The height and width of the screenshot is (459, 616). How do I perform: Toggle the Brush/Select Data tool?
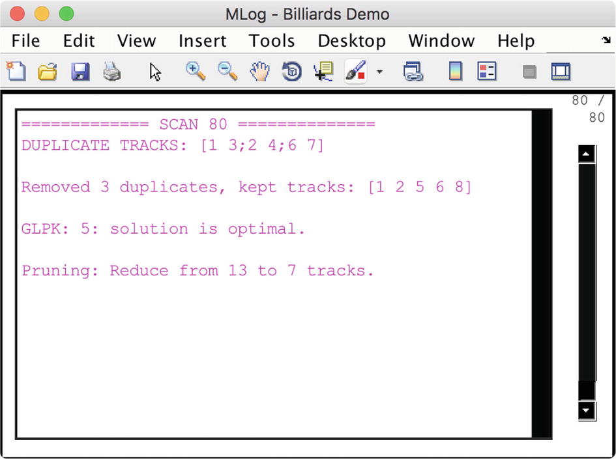[x=354, y=72]
